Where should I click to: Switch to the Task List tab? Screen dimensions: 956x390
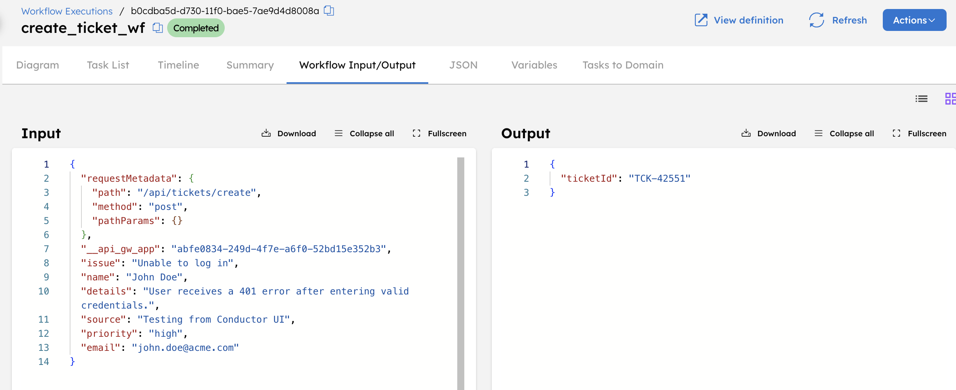pos(108,65)
